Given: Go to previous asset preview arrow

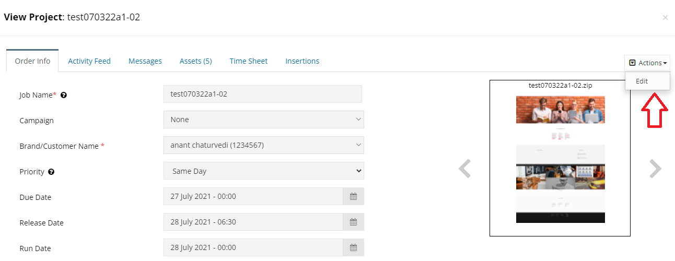Looking at the screenshot, I should 464,169.
